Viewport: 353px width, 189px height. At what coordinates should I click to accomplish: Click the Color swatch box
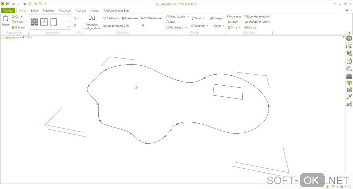(x=211, y=26)
